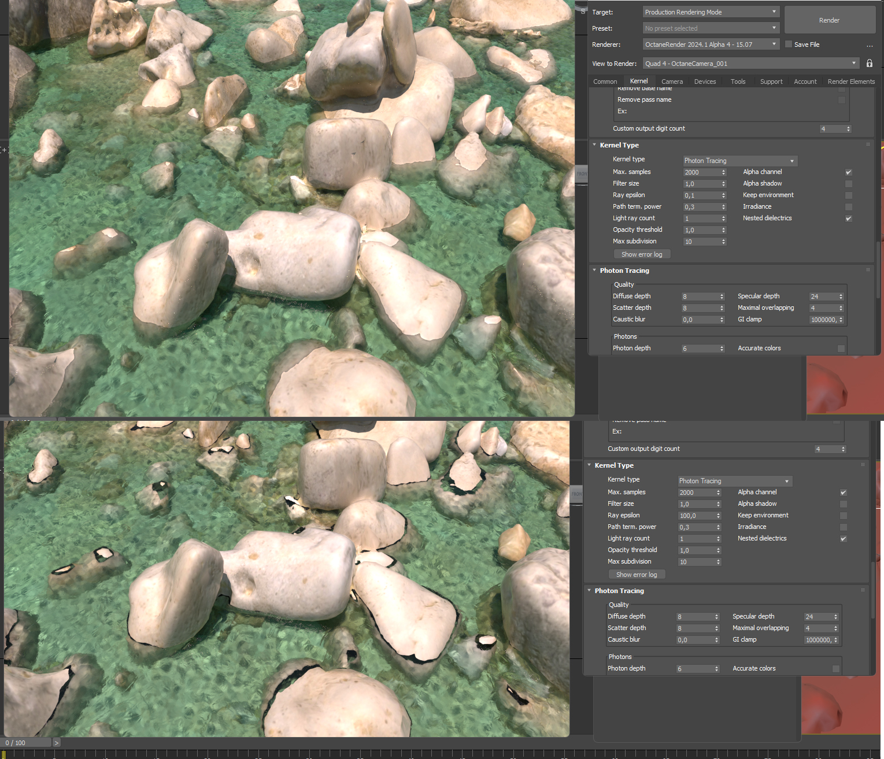Enable Accurate colors in the upper panel
Image resolution: width=884 pixels, height=759 pixels.
point(841,349)
